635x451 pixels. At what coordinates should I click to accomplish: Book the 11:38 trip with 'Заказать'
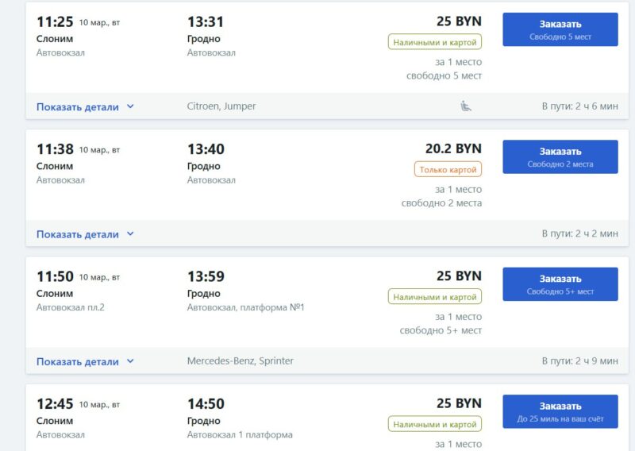pyautogui.click(x=560, y=157)
